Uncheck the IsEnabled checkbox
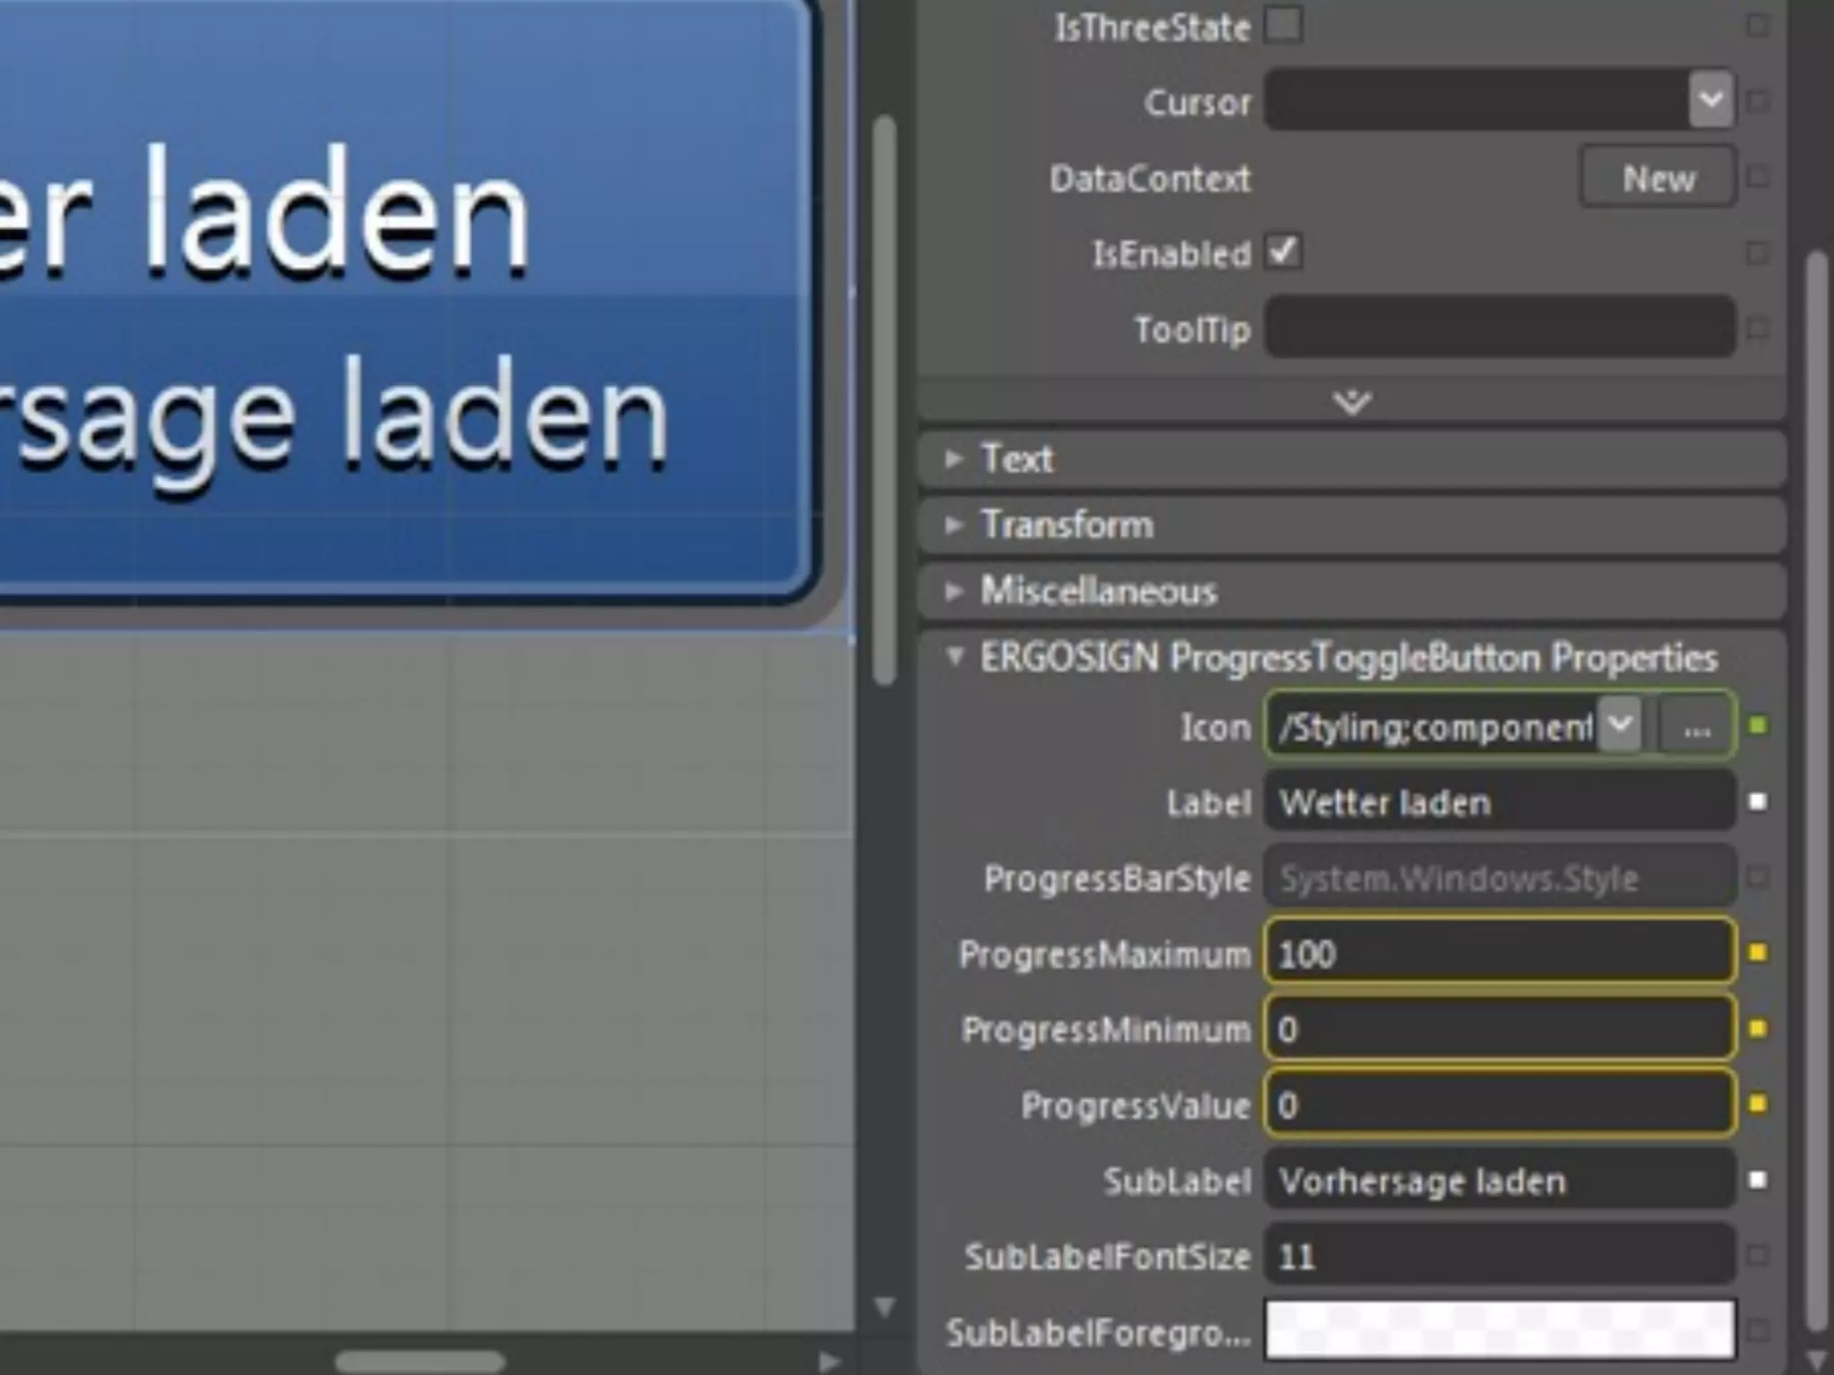 coord(1283,252)
